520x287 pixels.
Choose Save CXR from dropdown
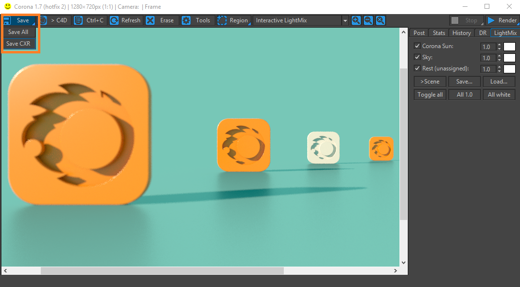[x=19, y=43]
